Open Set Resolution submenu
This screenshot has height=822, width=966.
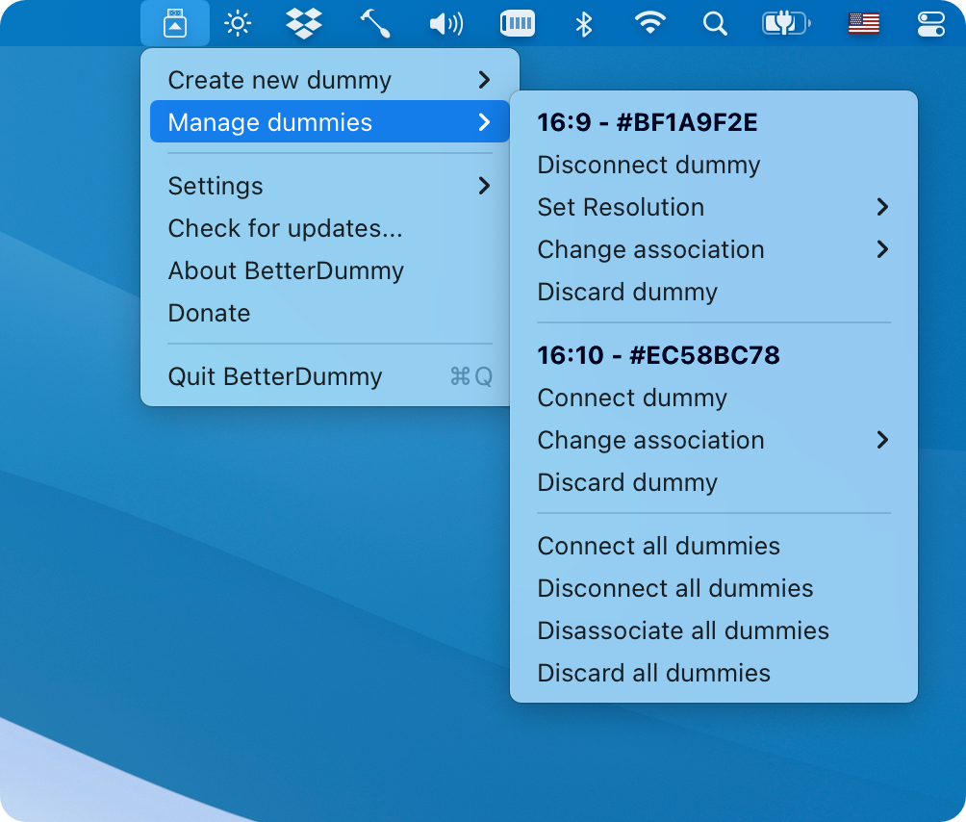713,207
